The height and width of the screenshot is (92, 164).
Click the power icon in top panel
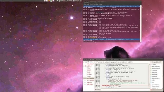[81, 1]
